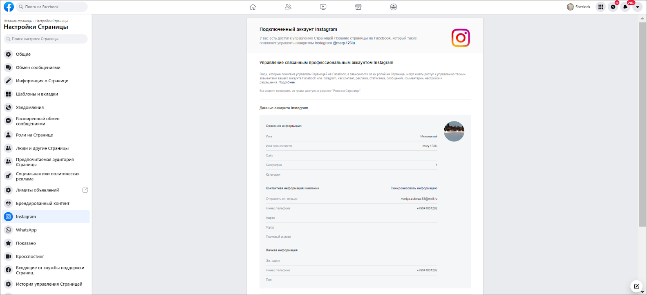Click the Люди и другие Страницы icon
The height and width of the screenshot is (295, 647).
coord(8,148)
